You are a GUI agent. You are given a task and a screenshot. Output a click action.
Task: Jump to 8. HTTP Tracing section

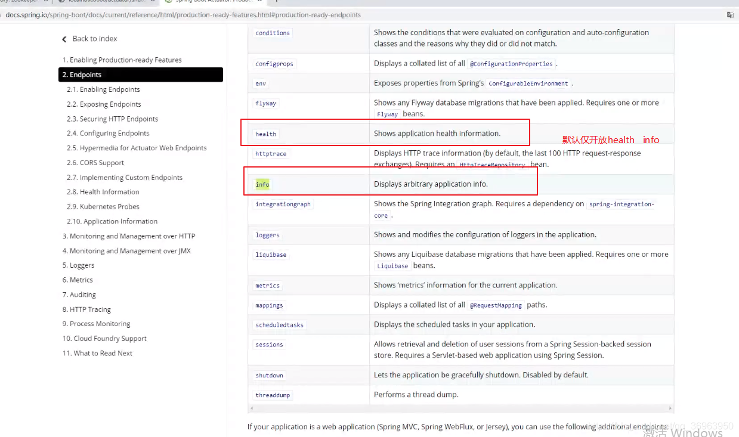point(86,309)
